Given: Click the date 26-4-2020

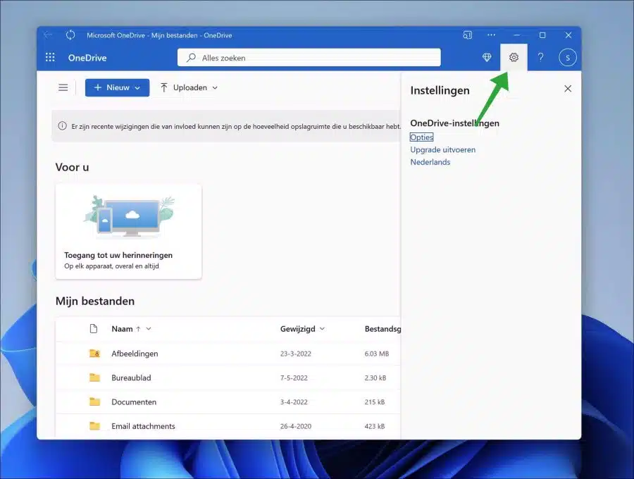Looking at the screenshot, I should click(x=296, y=426).
